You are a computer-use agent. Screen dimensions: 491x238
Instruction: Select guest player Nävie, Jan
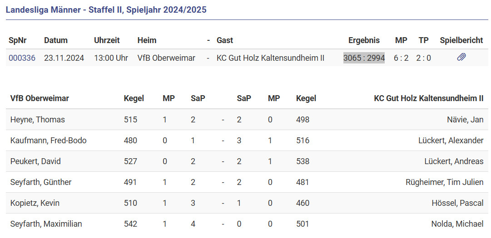pos(465,120)
